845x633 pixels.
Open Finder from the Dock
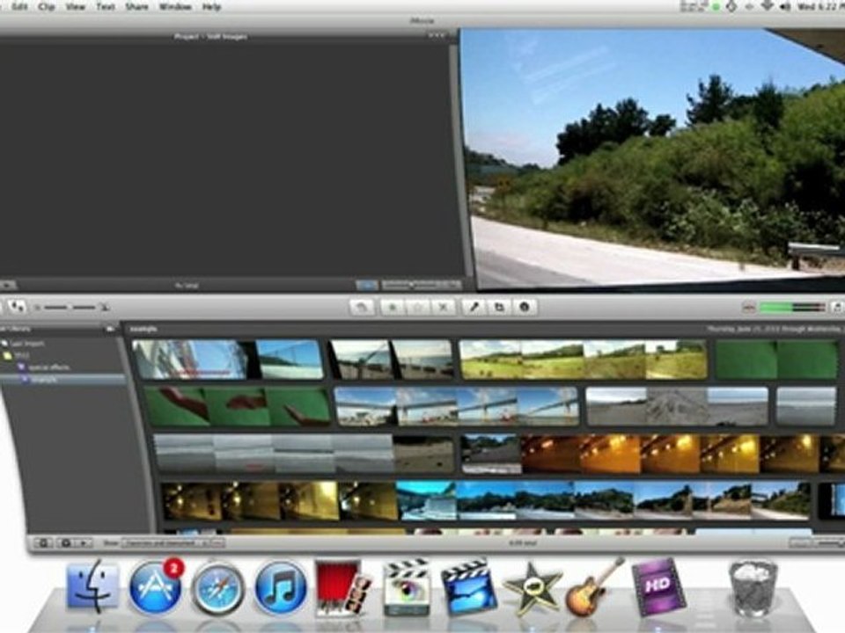click(x=92, y=586)
